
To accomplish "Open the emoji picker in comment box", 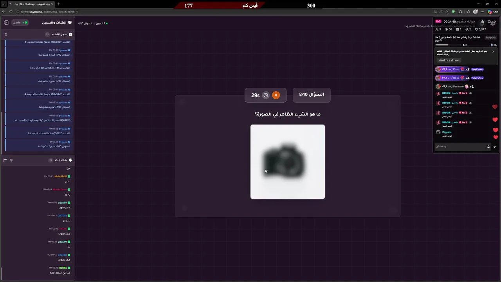I will (488, 147).
